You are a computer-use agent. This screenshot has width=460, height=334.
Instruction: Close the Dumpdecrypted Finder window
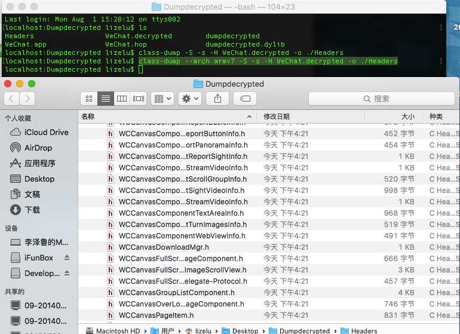[x=8, y=84]
